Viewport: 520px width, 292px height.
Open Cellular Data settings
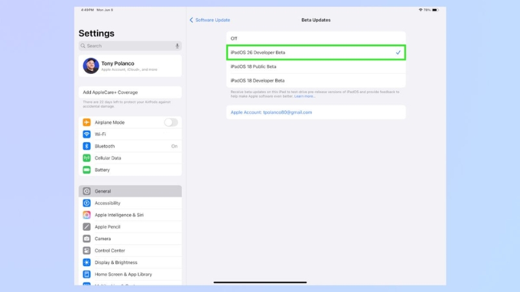tap(130, 158)
